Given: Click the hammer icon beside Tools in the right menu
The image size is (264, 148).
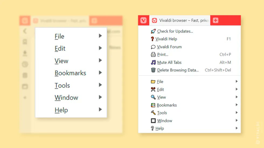Looking at the screenshot, I should tap(153, 113).
